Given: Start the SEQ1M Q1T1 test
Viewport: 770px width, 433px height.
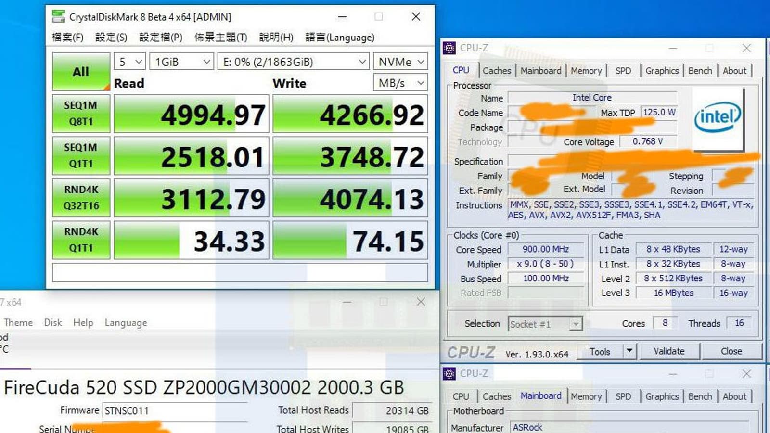Looking at the screenshot, I should pos(81,156).
